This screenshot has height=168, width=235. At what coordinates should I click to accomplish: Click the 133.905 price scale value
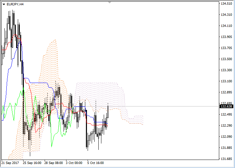coord(227,37)
